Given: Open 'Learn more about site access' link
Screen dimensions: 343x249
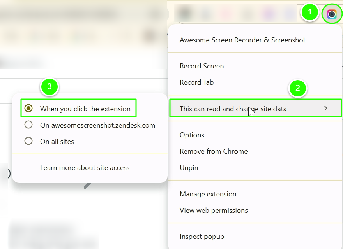Looking at the screenshot, I should tap(85, 168).
